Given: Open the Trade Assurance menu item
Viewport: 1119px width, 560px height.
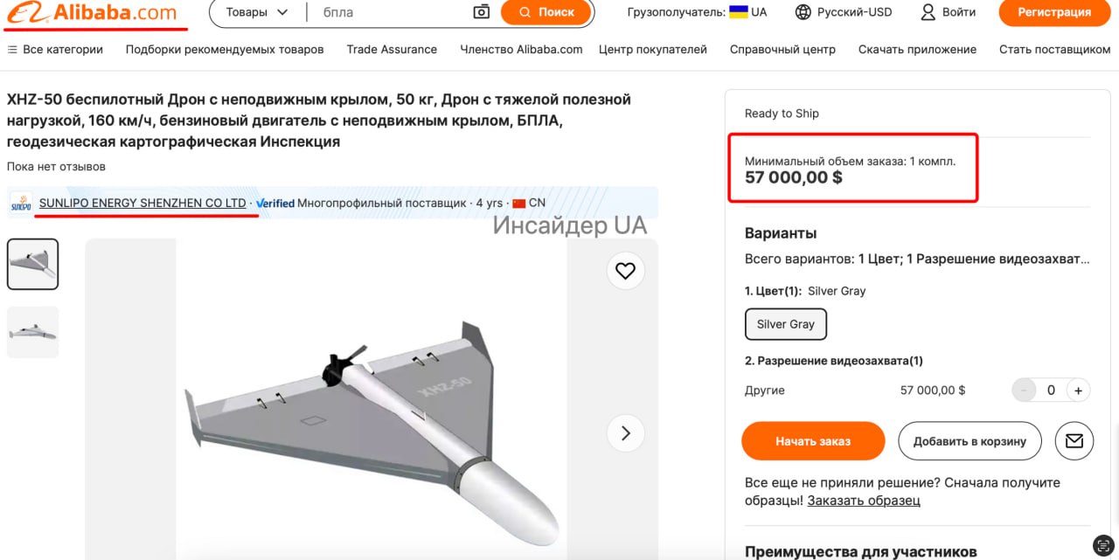Looking at the screenshot, I should point(392,50).
